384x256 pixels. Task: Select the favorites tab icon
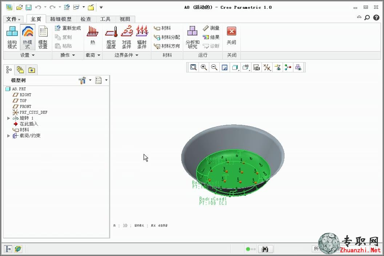pyautogui.click(x=31, y=70)
